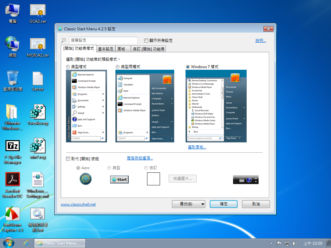Viewport: 331px width, 248px height.
Task: Click the taskbar clock 上午 10:09
Action: tap(313, 243)
